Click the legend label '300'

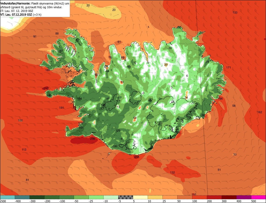pyautogui.click(x=224, y=201)
